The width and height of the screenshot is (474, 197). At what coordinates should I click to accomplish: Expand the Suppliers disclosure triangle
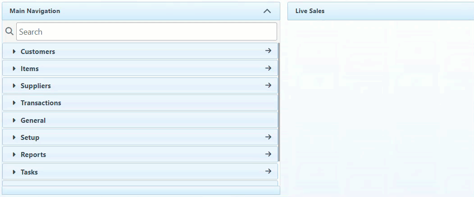click(x=14, y=86)
